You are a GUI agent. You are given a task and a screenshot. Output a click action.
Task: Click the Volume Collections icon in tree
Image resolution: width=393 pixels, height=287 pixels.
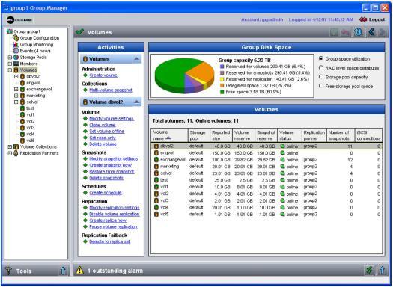coord(16,146)
